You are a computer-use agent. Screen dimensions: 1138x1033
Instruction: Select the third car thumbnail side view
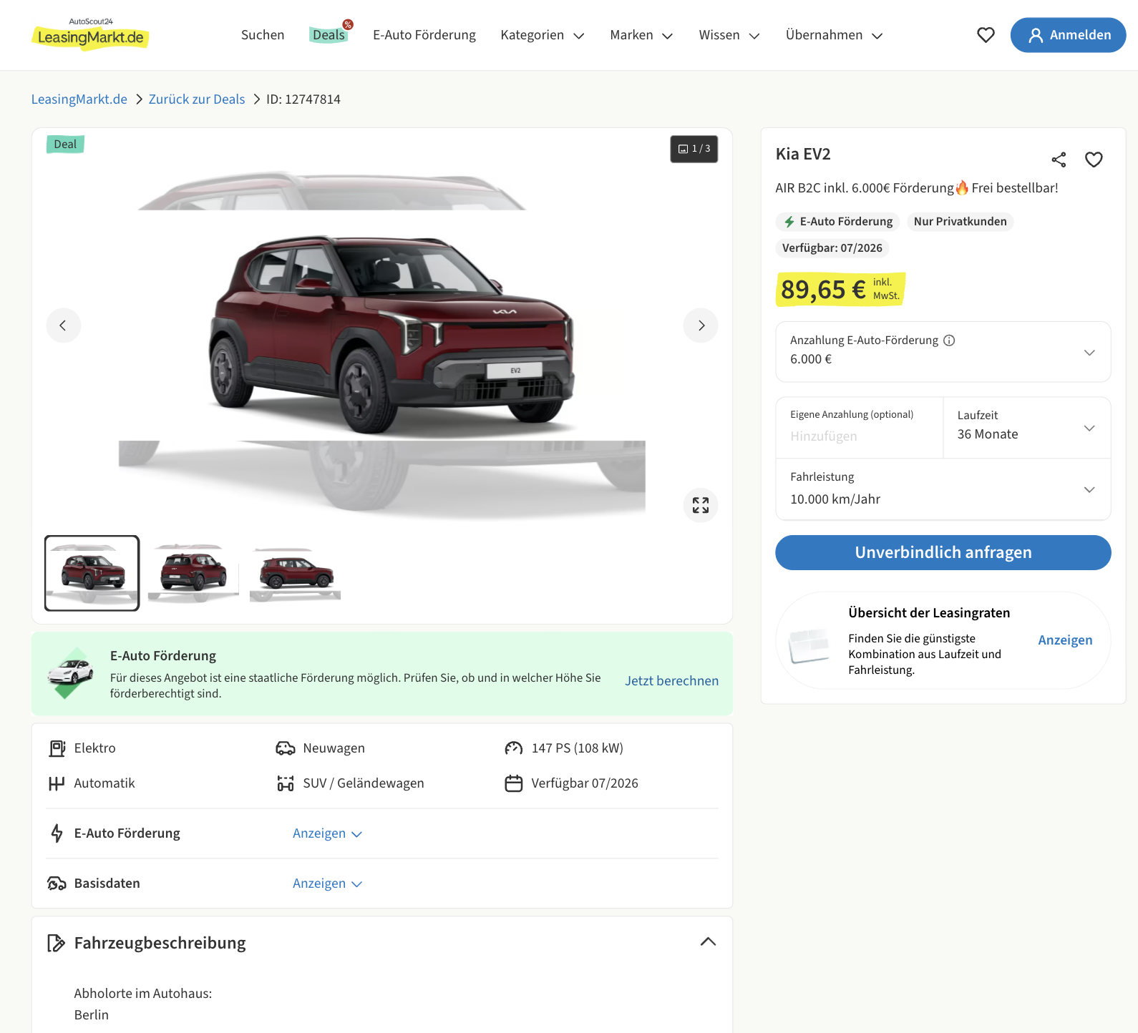tap(295, 573)
